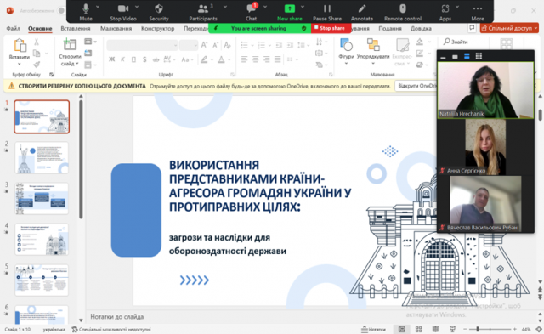Open Zoom Annotate tools
Screen dimensions: 544x334
362,12
